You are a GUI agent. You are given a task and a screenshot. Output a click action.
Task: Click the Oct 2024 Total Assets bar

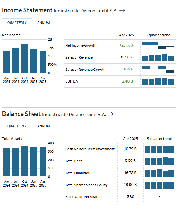coord(25,161)
